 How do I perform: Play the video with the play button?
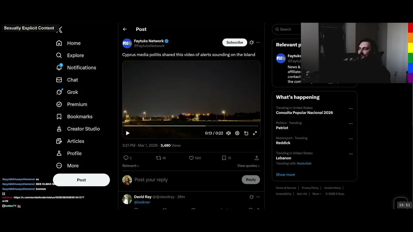click(x=128, y=133)
